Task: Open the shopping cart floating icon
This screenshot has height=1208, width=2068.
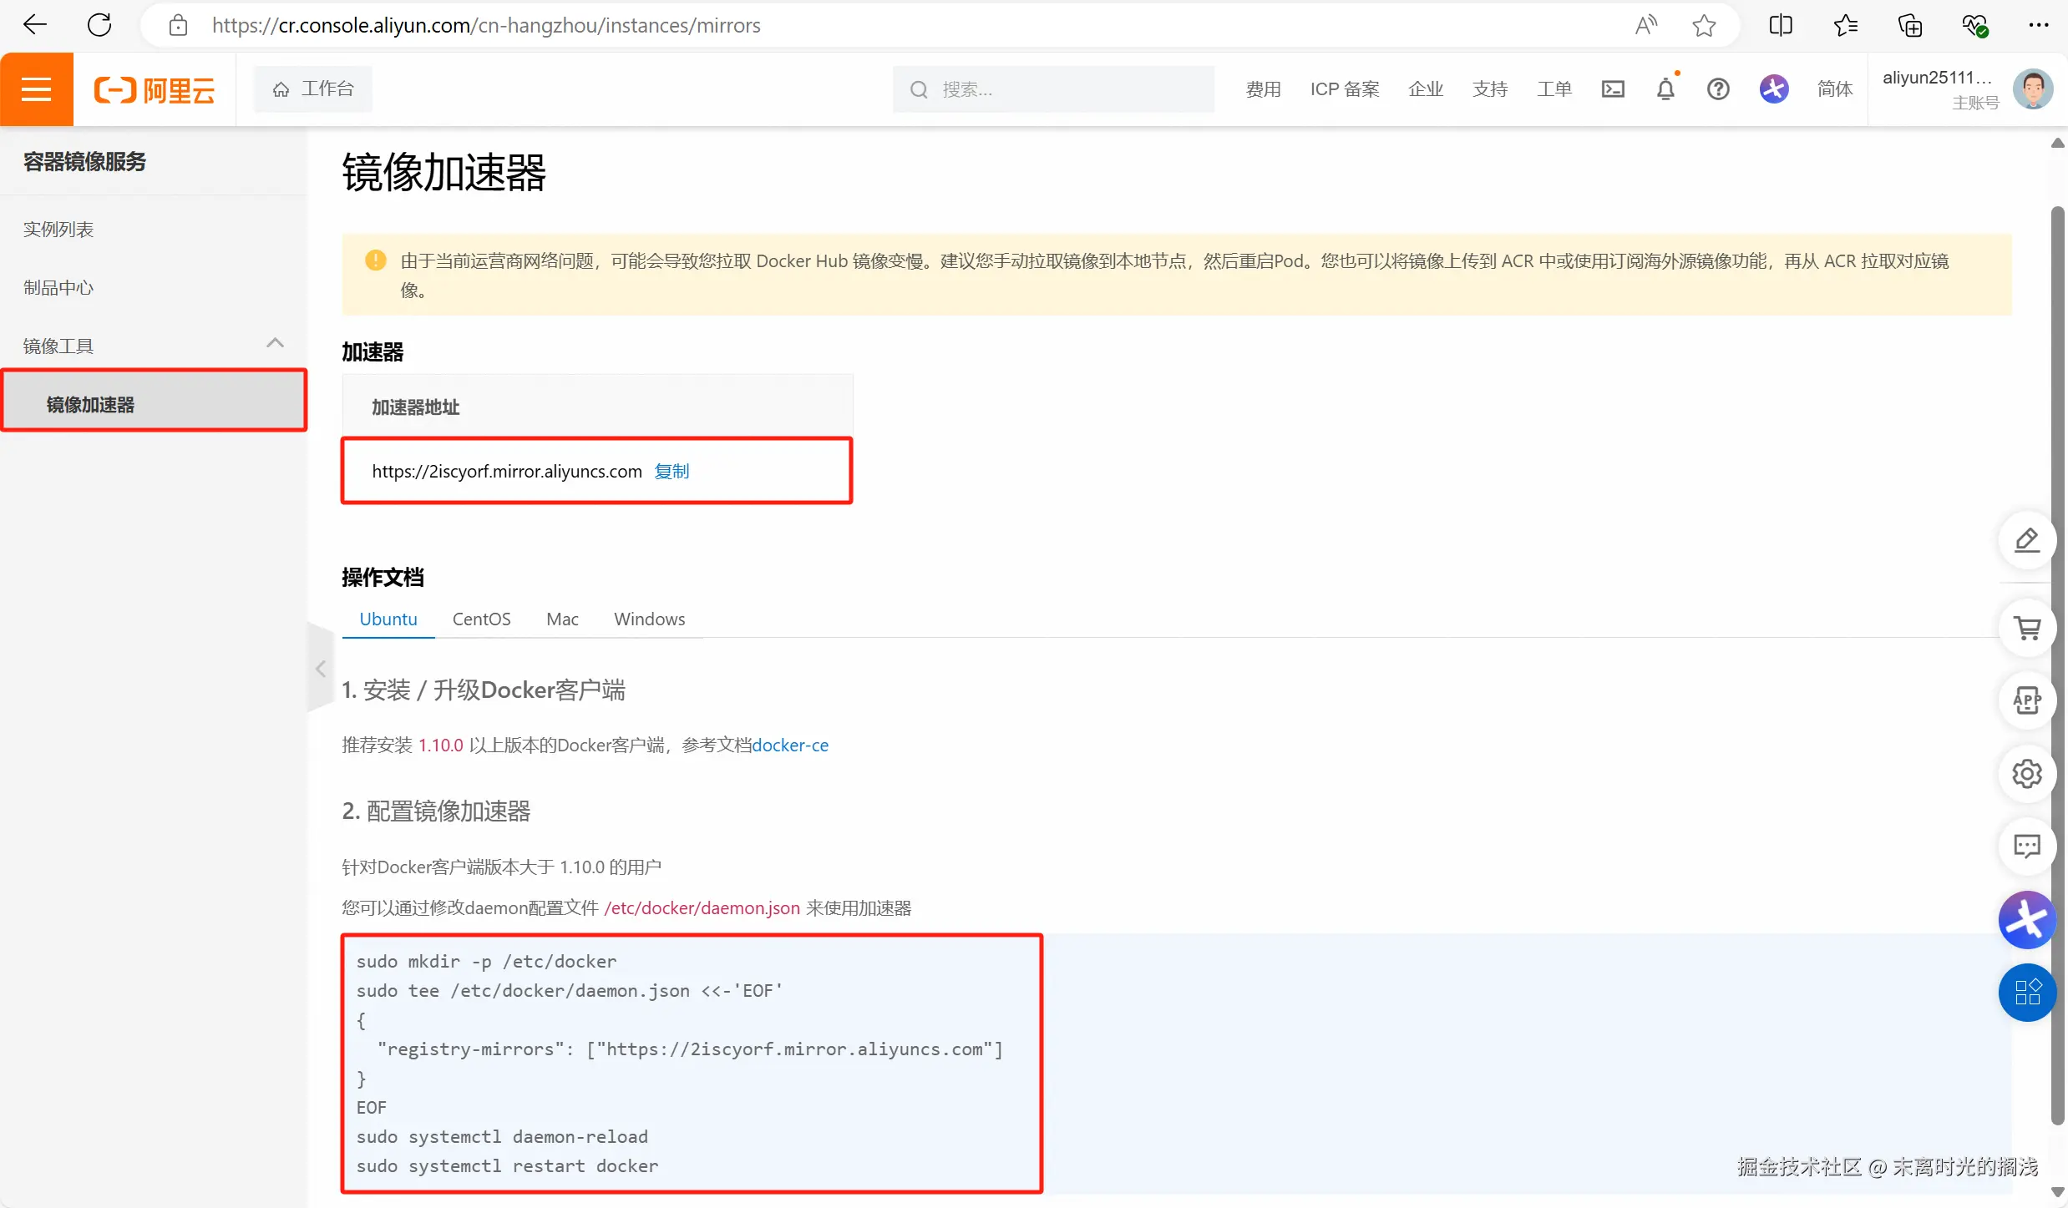Action: (2027, 628)
